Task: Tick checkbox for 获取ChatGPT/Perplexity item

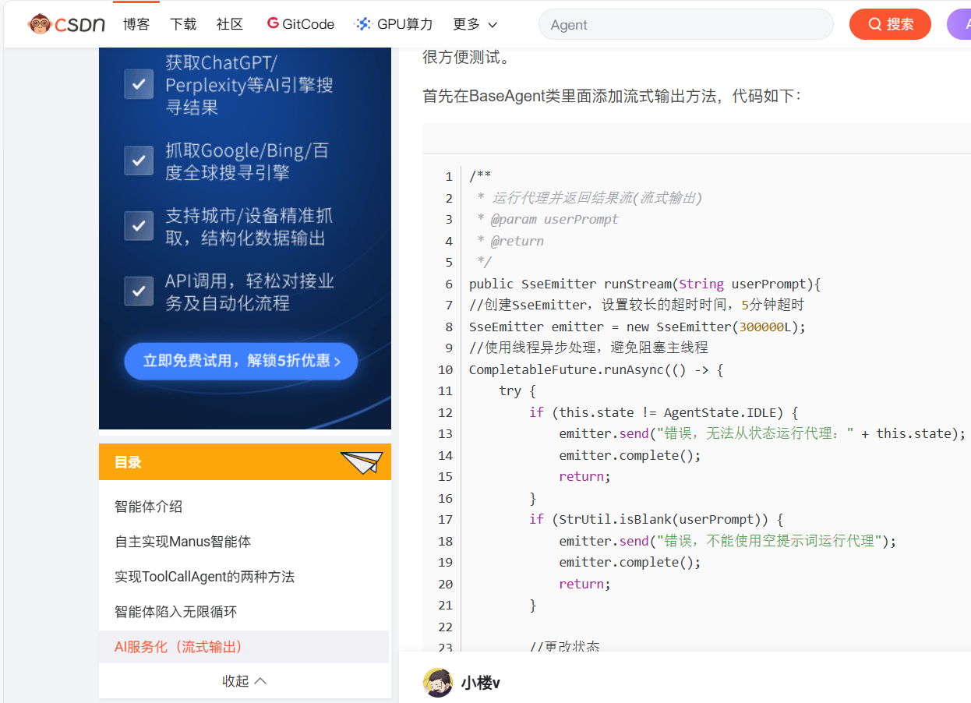Action: [x=139, y=84]
